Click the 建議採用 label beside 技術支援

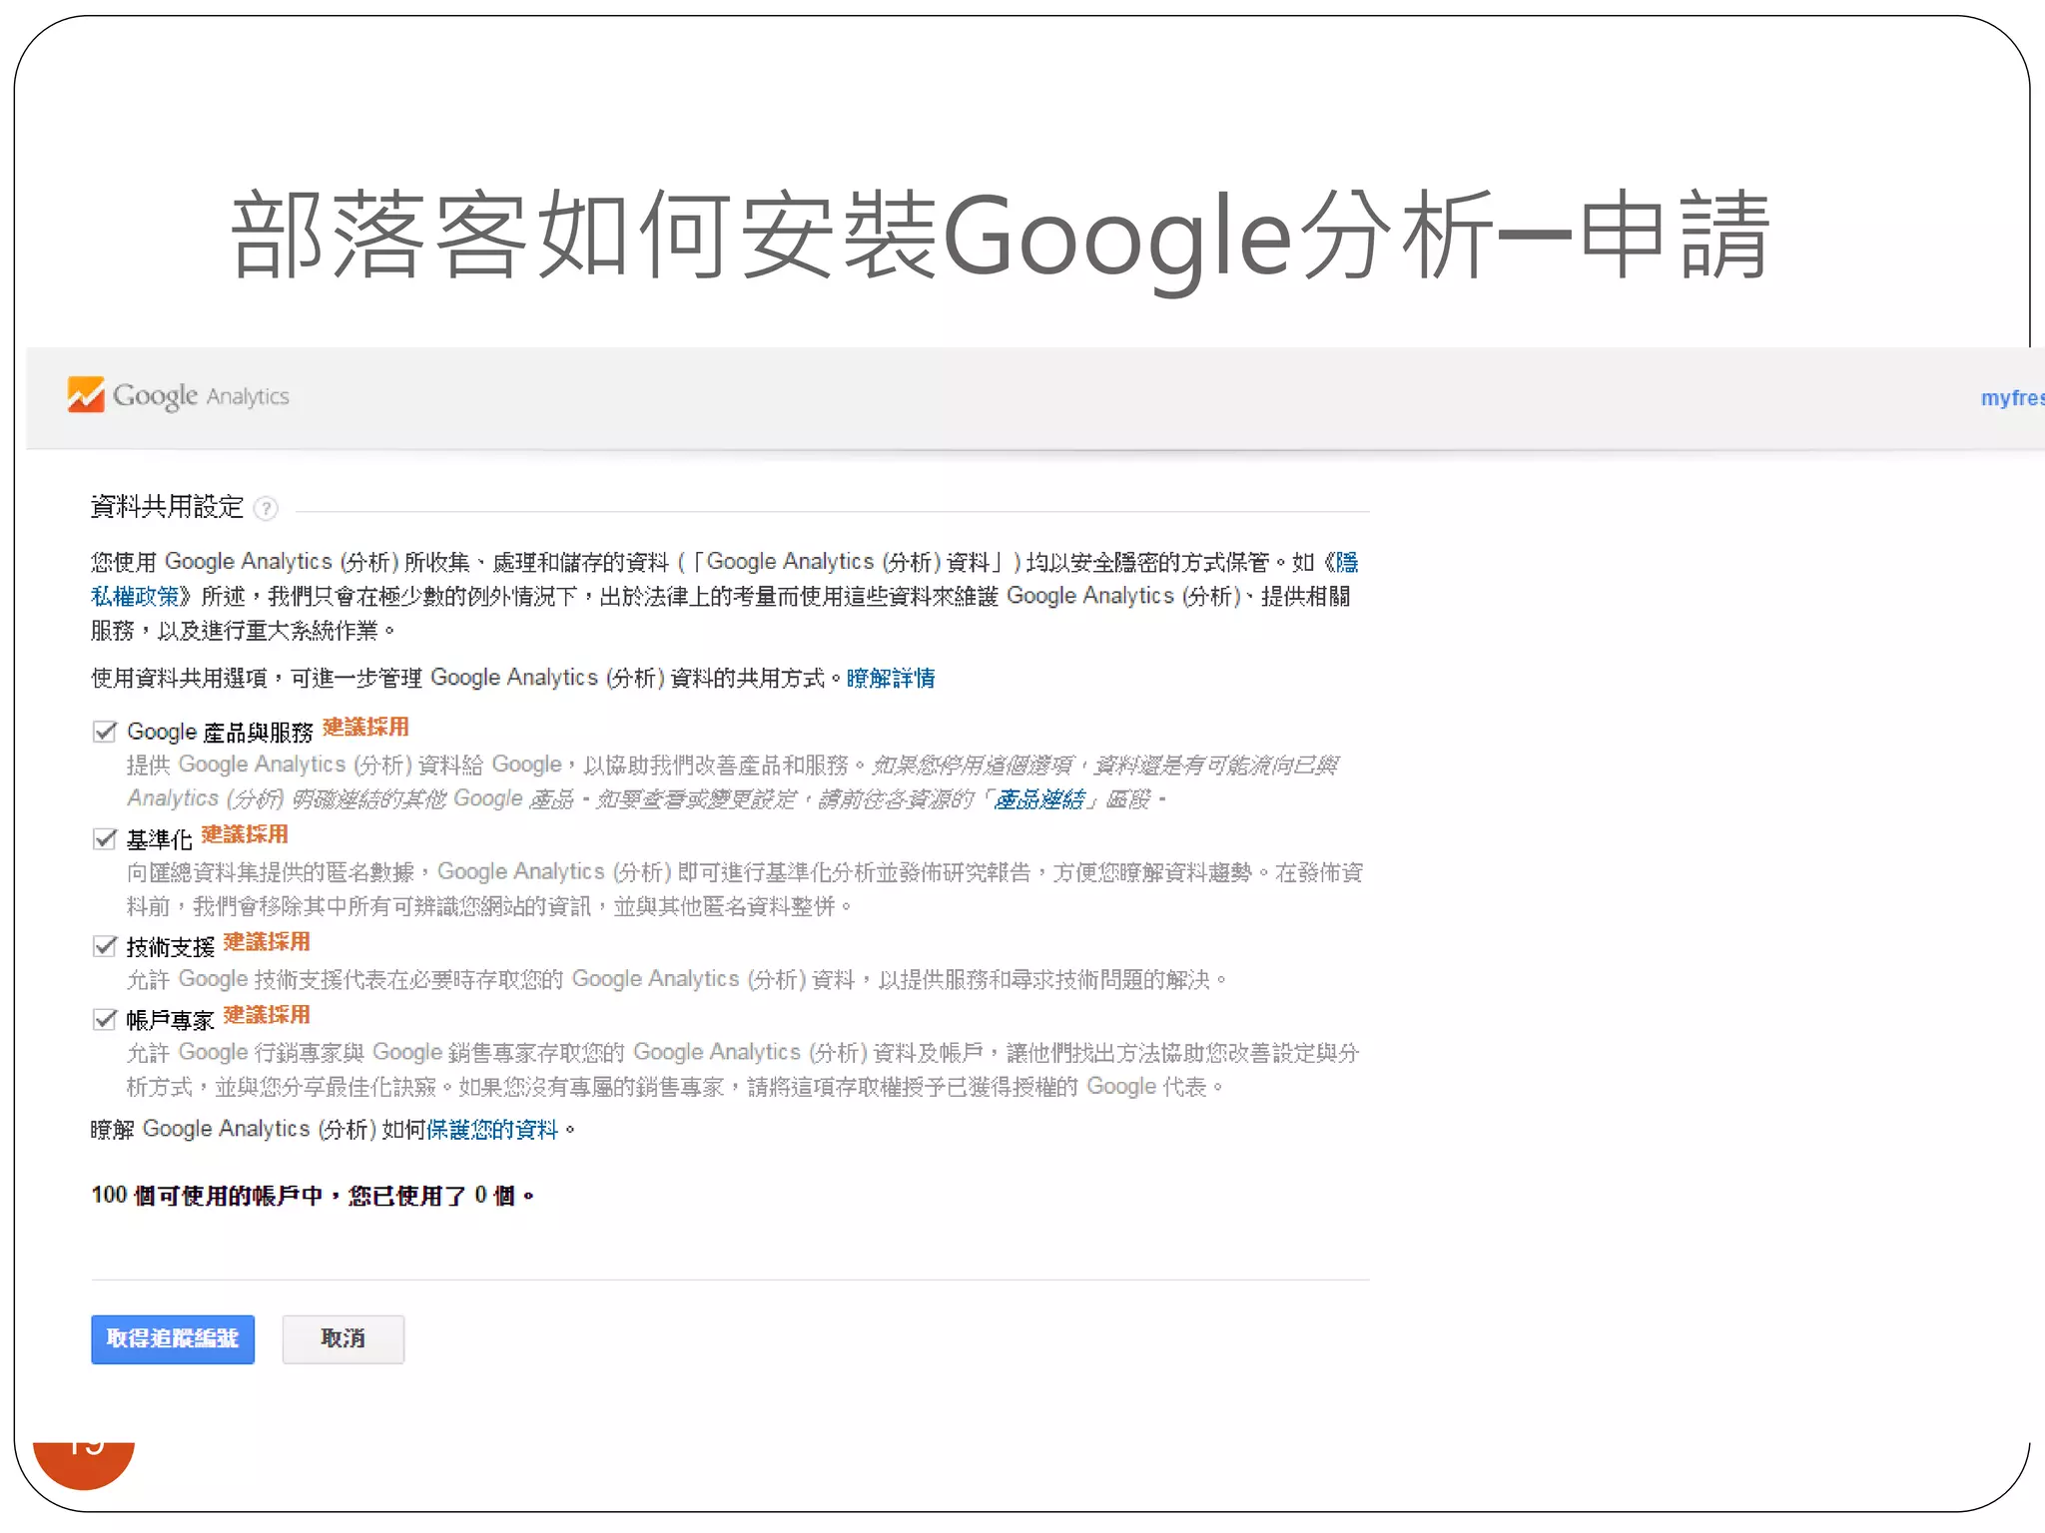tap(267, 942)
